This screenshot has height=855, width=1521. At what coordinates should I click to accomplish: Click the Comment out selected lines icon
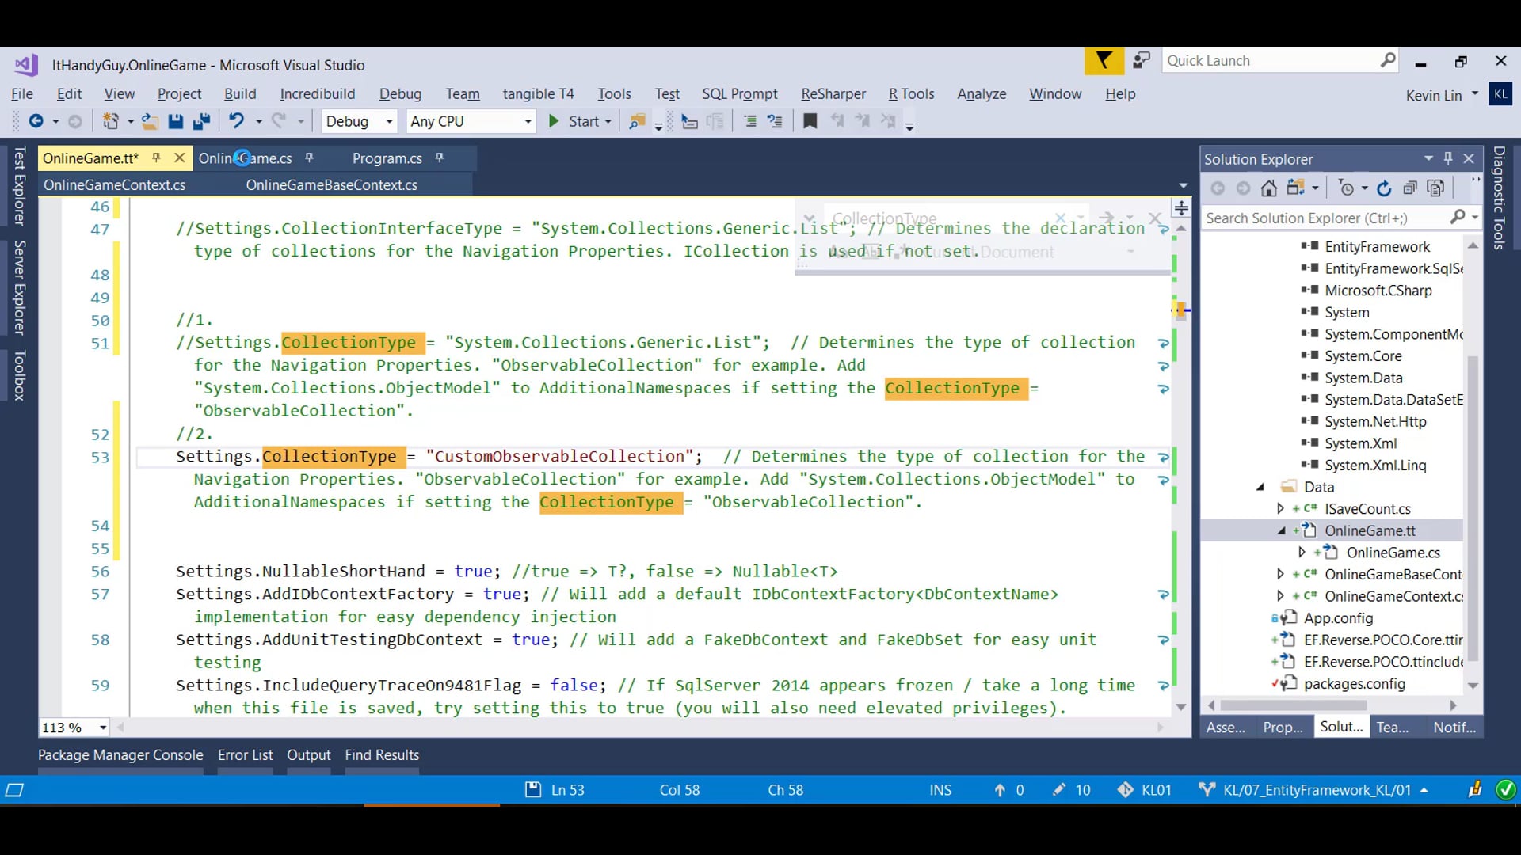pyautogui.click(x=749, y=121)
